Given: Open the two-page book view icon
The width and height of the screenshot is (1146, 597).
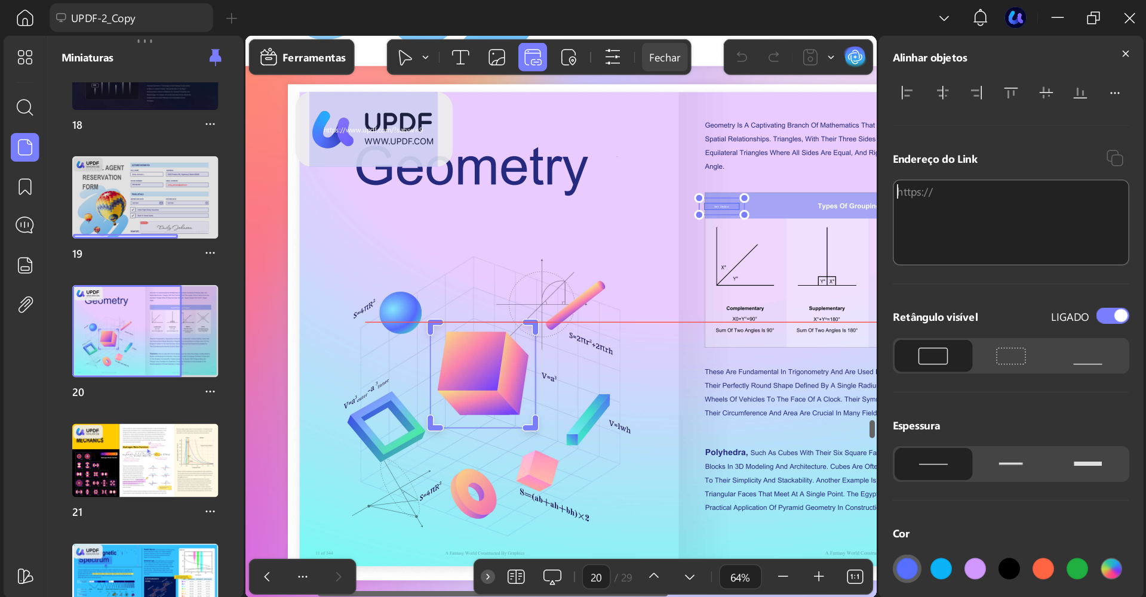Looking at the screenshot, I should pyautogui.click(x=515, y=577).
